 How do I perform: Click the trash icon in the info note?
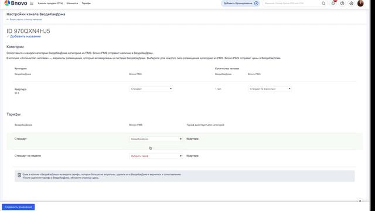coord(19,175)
